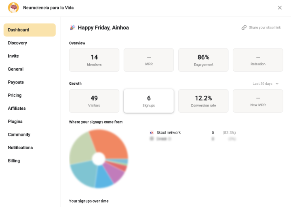Click the orange slice of the pie chart
The height and width of the screenshot is (207, 291).
[110, 144]
